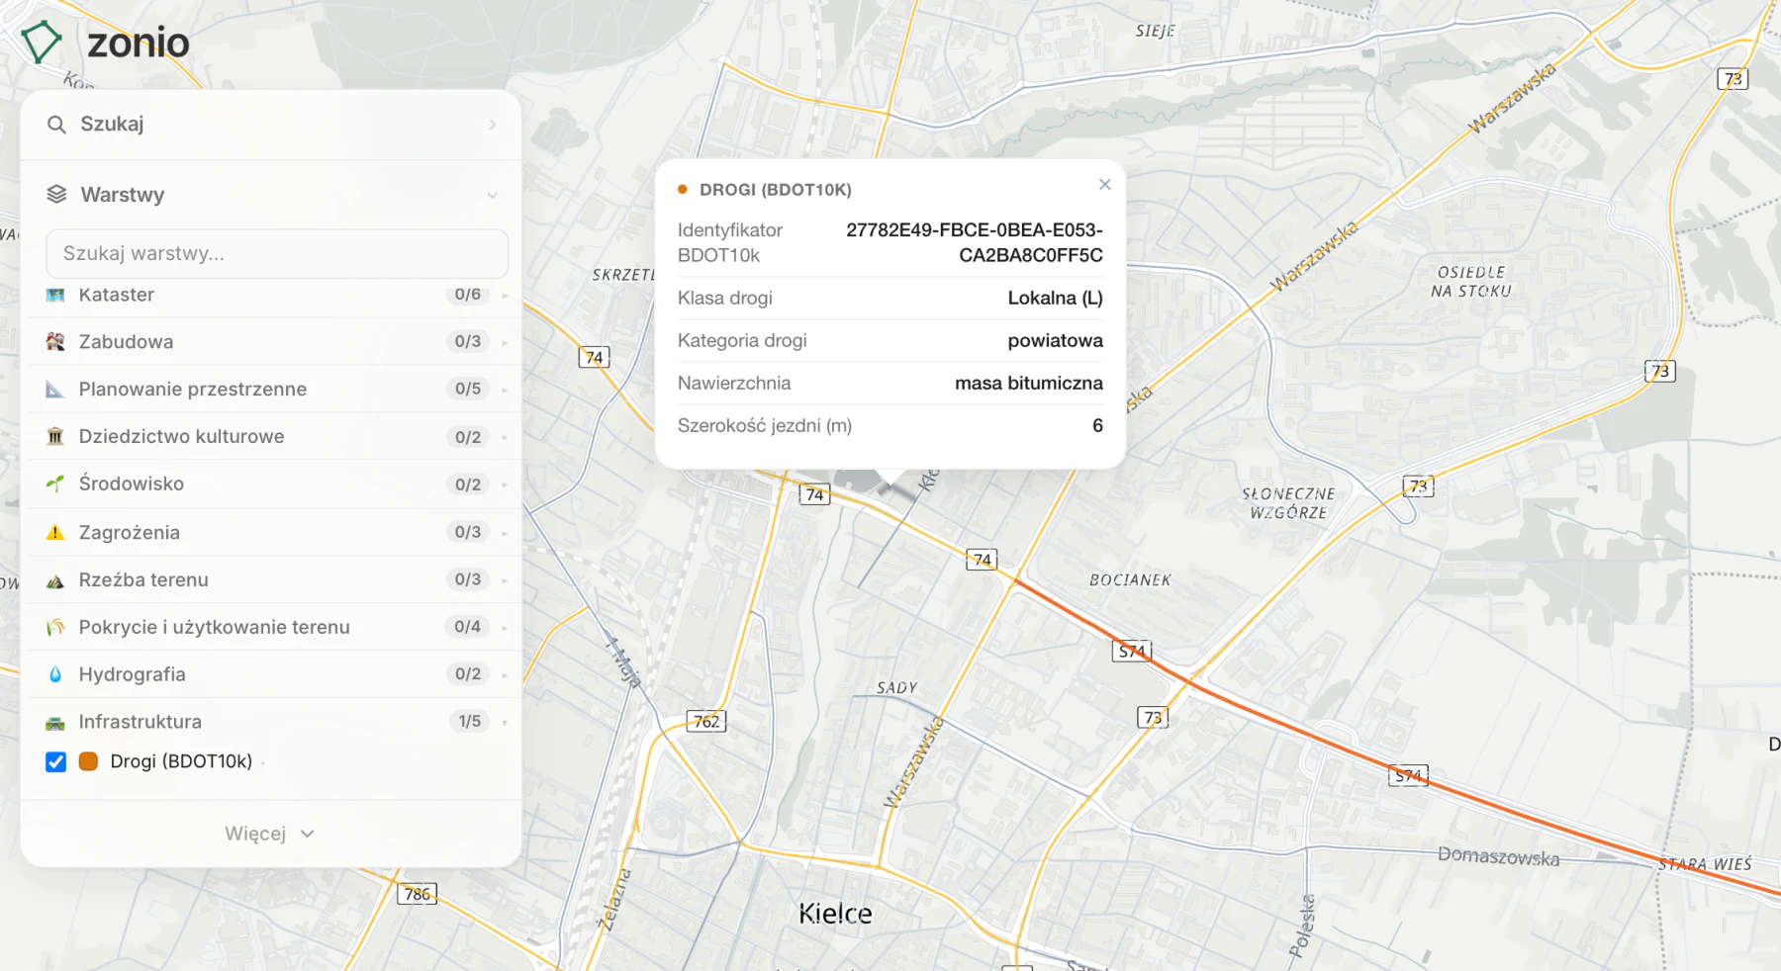Select the Zagrożenia layer group

(271, 533)
